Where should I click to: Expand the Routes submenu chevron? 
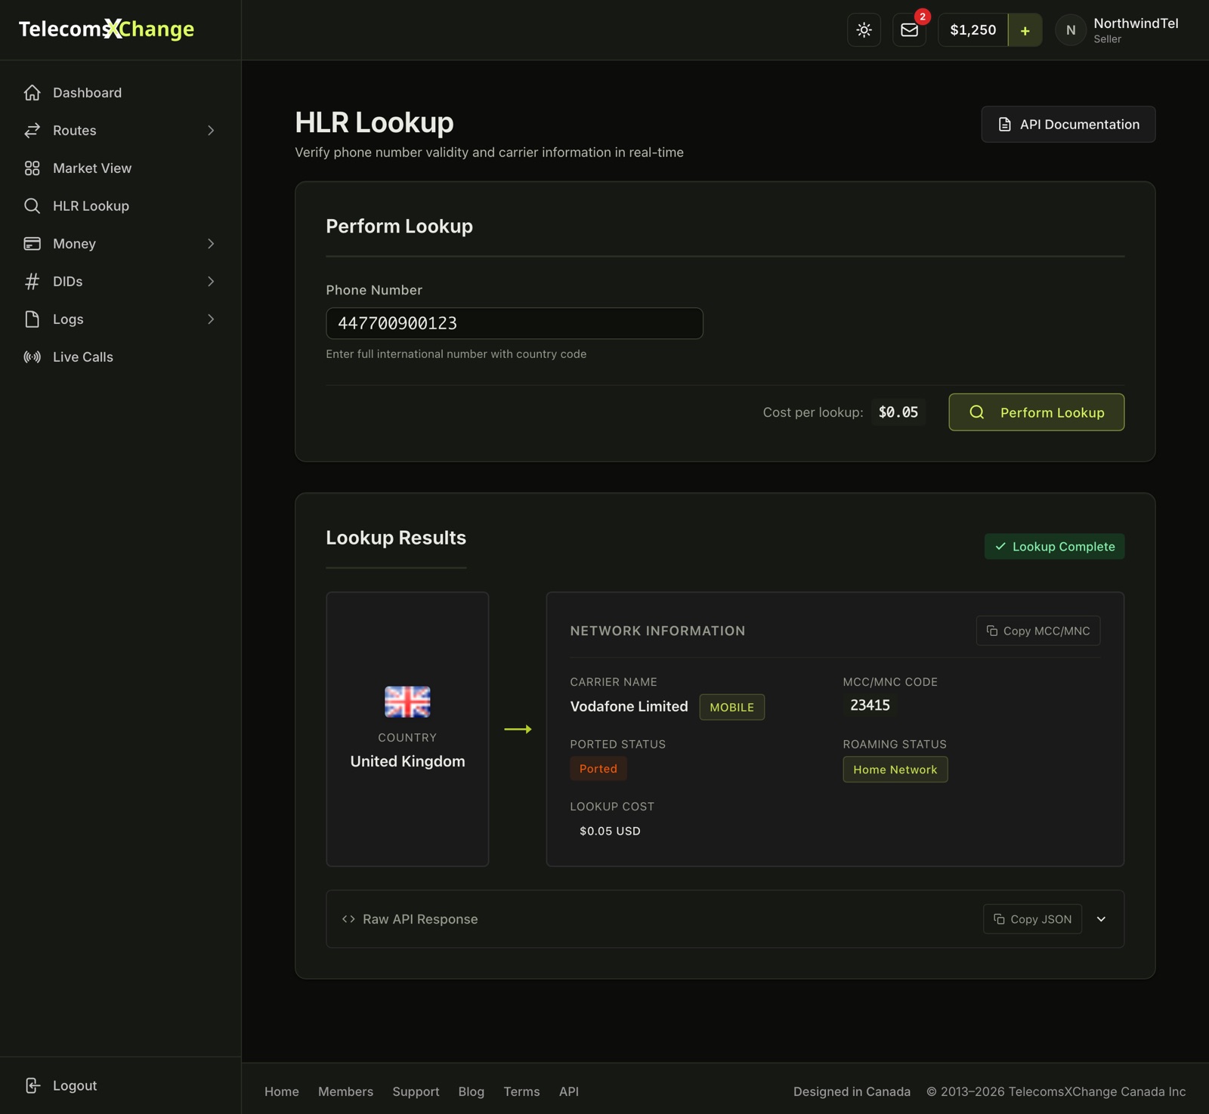pos(211,131)
